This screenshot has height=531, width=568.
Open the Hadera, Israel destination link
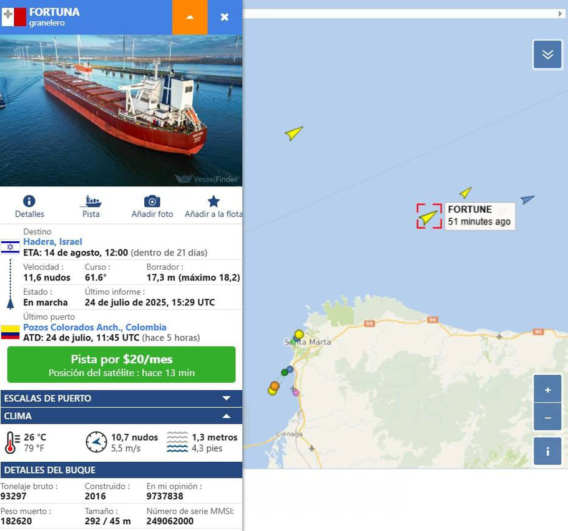click(52, 242)
